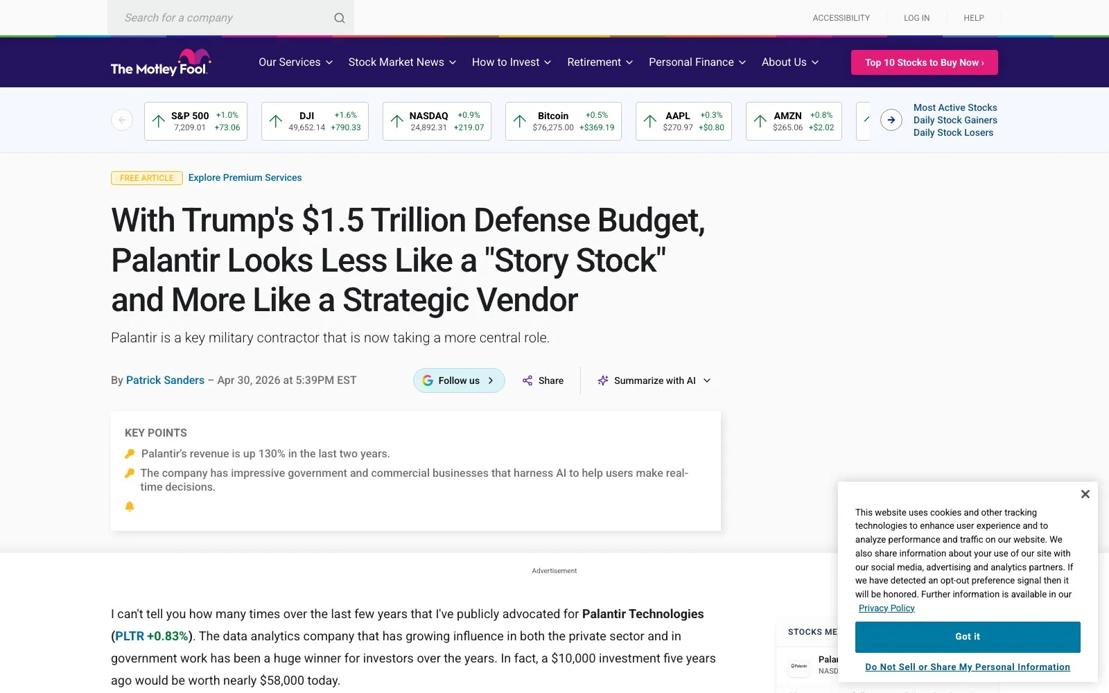
Task: Open How to Invest dropdown
Action: tap(512, 62)
